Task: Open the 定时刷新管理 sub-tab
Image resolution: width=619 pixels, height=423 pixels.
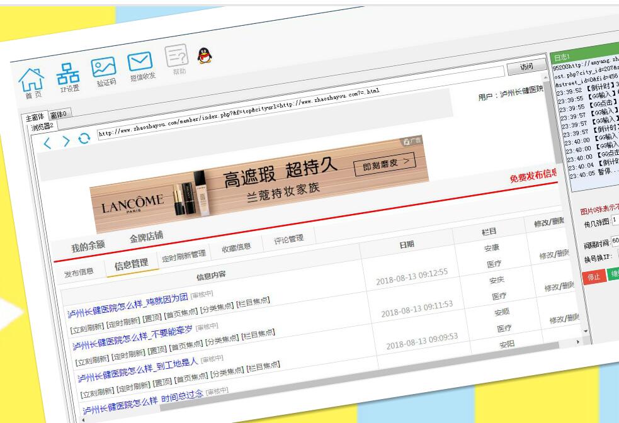Action: 184,256
